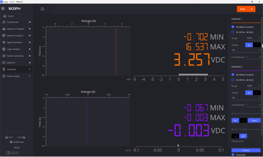This screenshot has height=157, width=263.
Task: Click the Pattern Generator icon
Action: pos(4,56)
